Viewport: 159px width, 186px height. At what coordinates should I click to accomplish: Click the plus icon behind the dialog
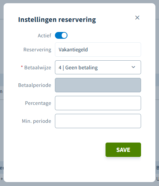pyautogui.click(x=2, y=179)
